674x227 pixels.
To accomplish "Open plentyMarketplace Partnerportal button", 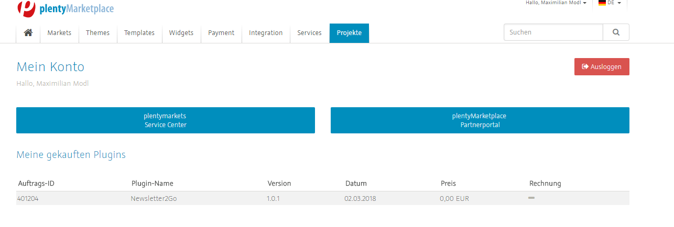I will click(x=480, y=120).
